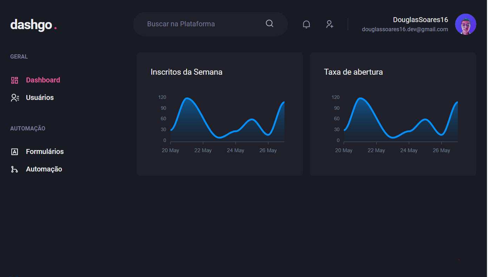Screen dimensions: 488x277
Task: Click the 90 axis value in Inscritos chart
Action: coord(163,108)
